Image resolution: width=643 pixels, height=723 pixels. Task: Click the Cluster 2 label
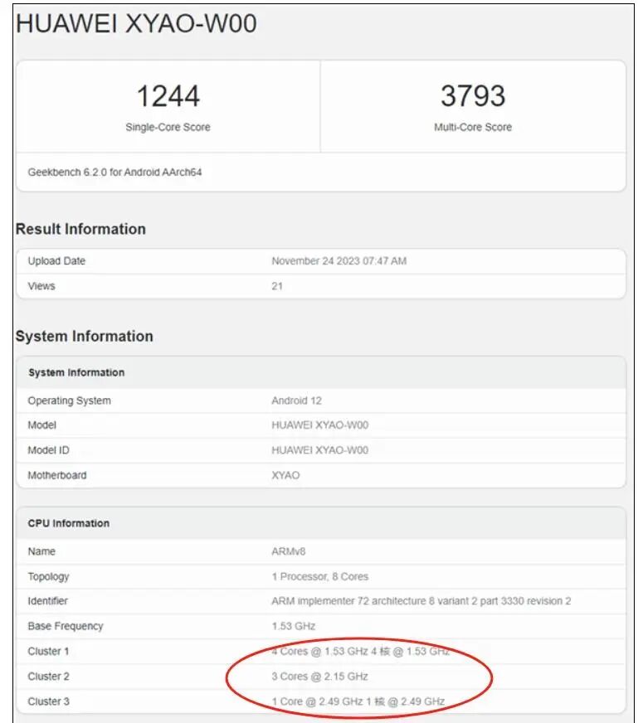pyautogui.click(x=48, y=677)
